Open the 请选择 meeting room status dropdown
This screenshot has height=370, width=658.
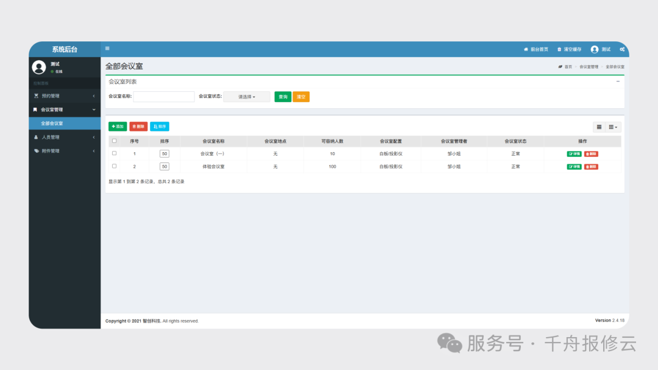[246, 96]
